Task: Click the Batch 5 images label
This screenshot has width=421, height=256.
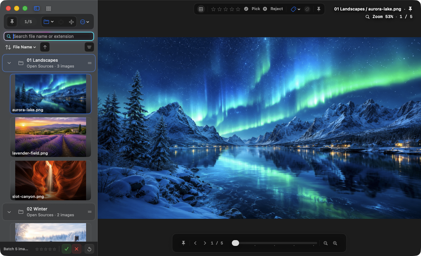Action: click(x=16, y=249)
